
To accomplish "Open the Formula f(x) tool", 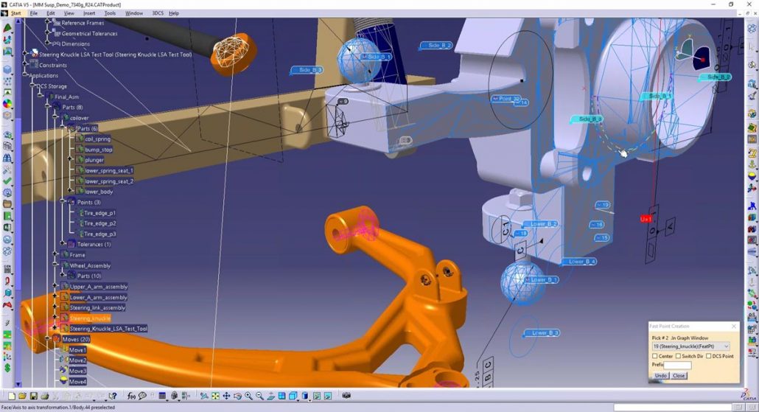I will pos(132,397).
